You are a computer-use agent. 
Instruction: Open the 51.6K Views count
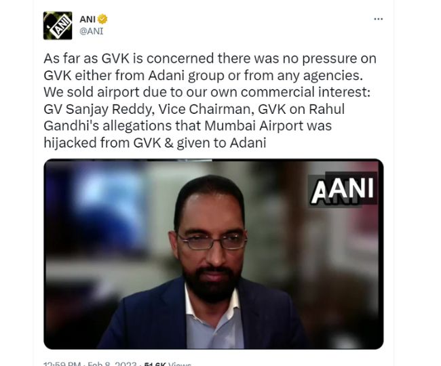[x=168, y=364]
